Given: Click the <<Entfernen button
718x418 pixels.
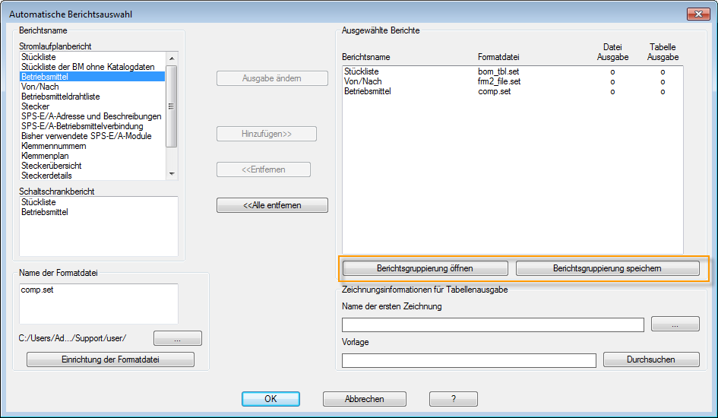Looking at the screenshot, I should (264, 169).
